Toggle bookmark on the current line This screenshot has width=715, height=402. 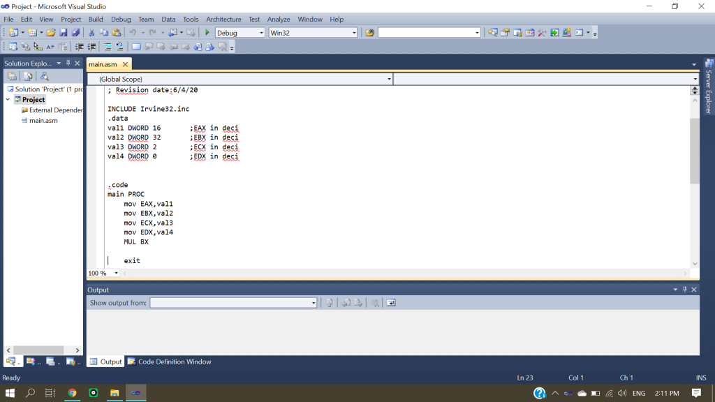[137, 47]
